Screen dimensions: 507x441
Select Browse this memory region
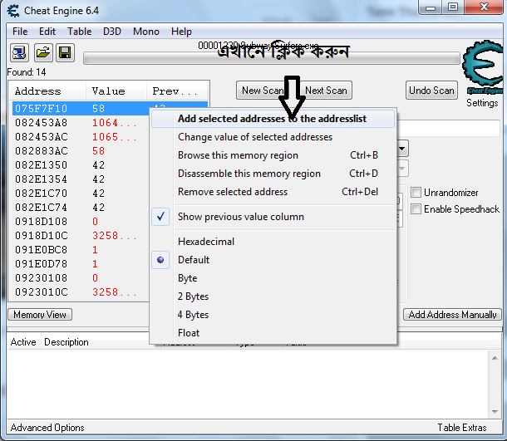coord(273,155)
